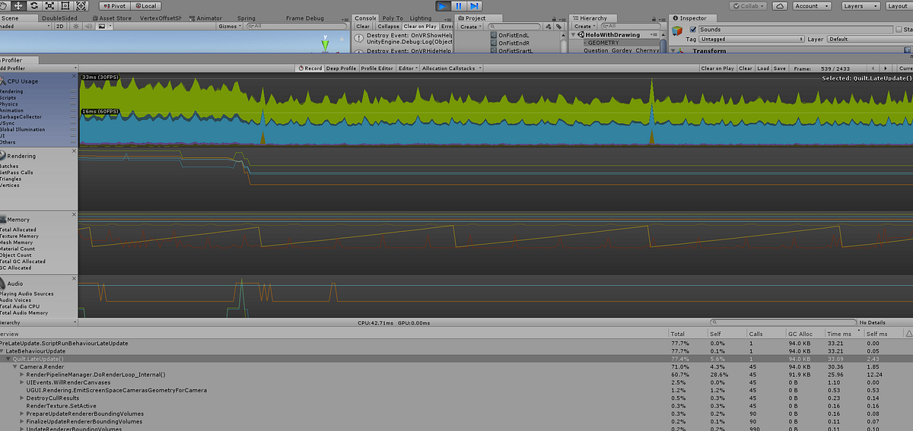This screenshot has width=913, height=431.
Task: Select the Scale tool
Action: (x=49, y=5)
